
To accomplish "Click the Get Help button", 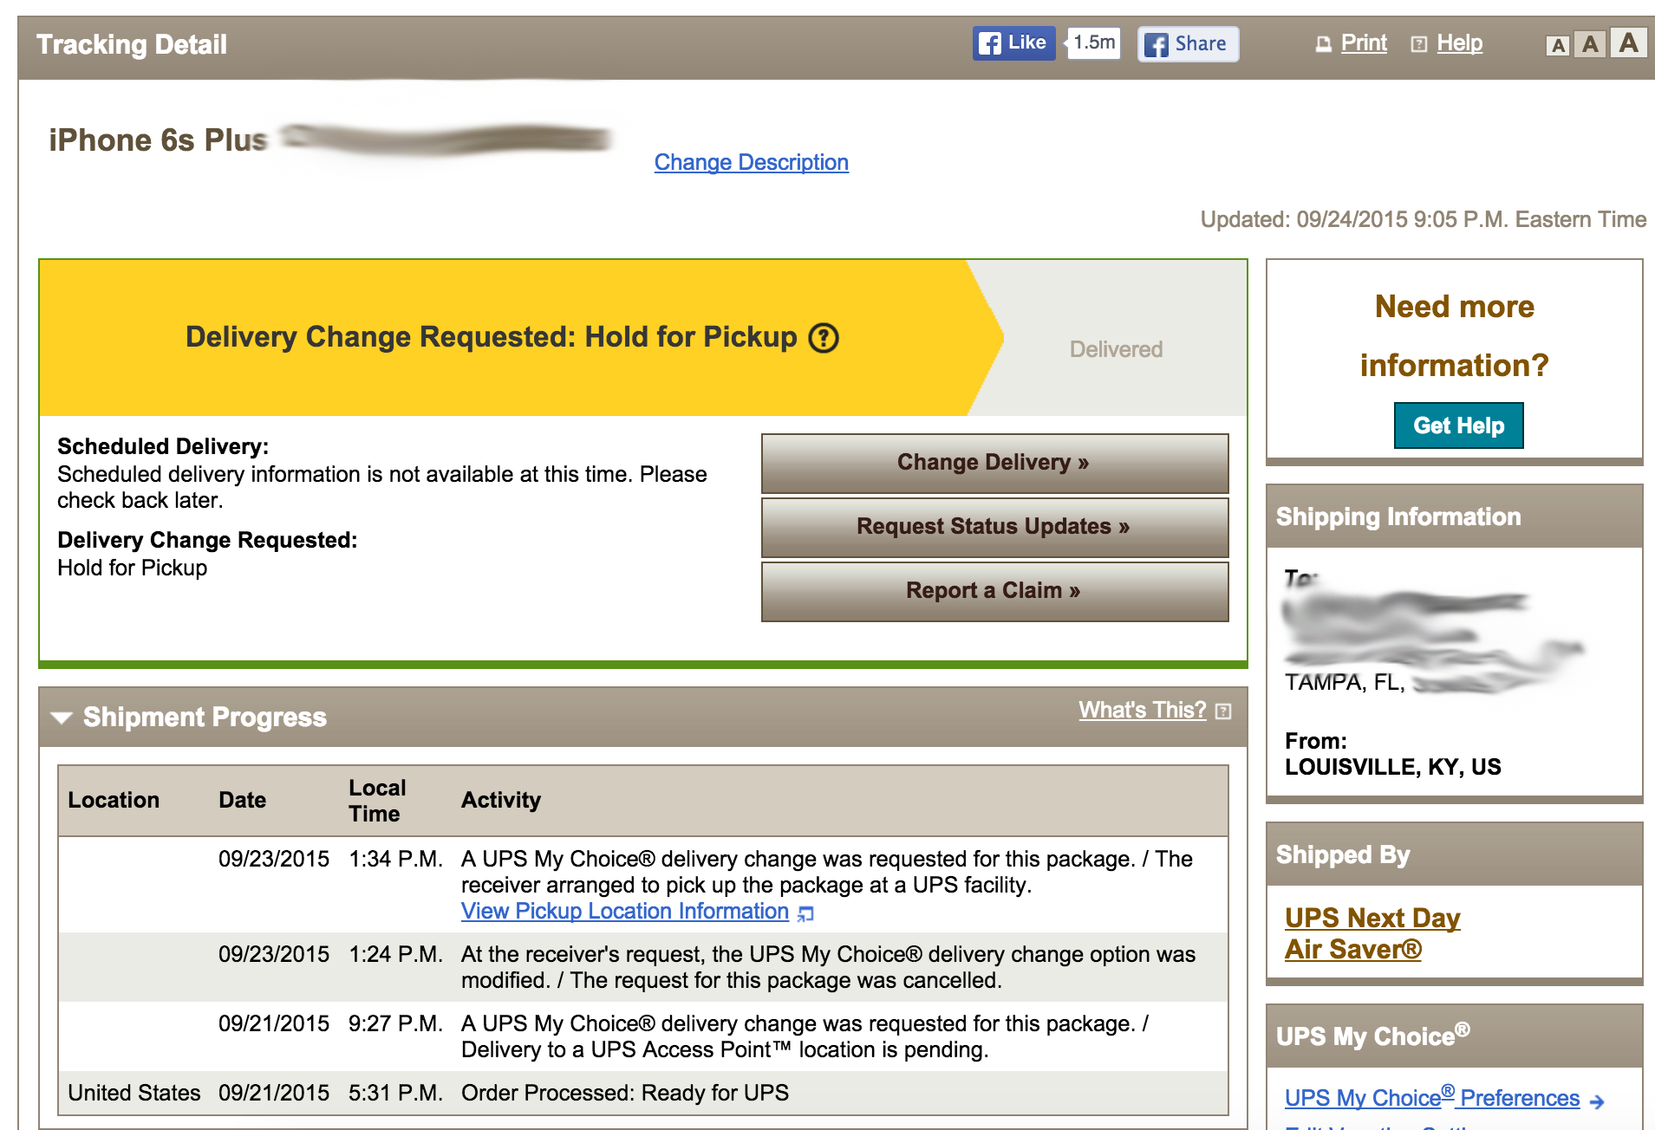I will tap(1458, 425).
